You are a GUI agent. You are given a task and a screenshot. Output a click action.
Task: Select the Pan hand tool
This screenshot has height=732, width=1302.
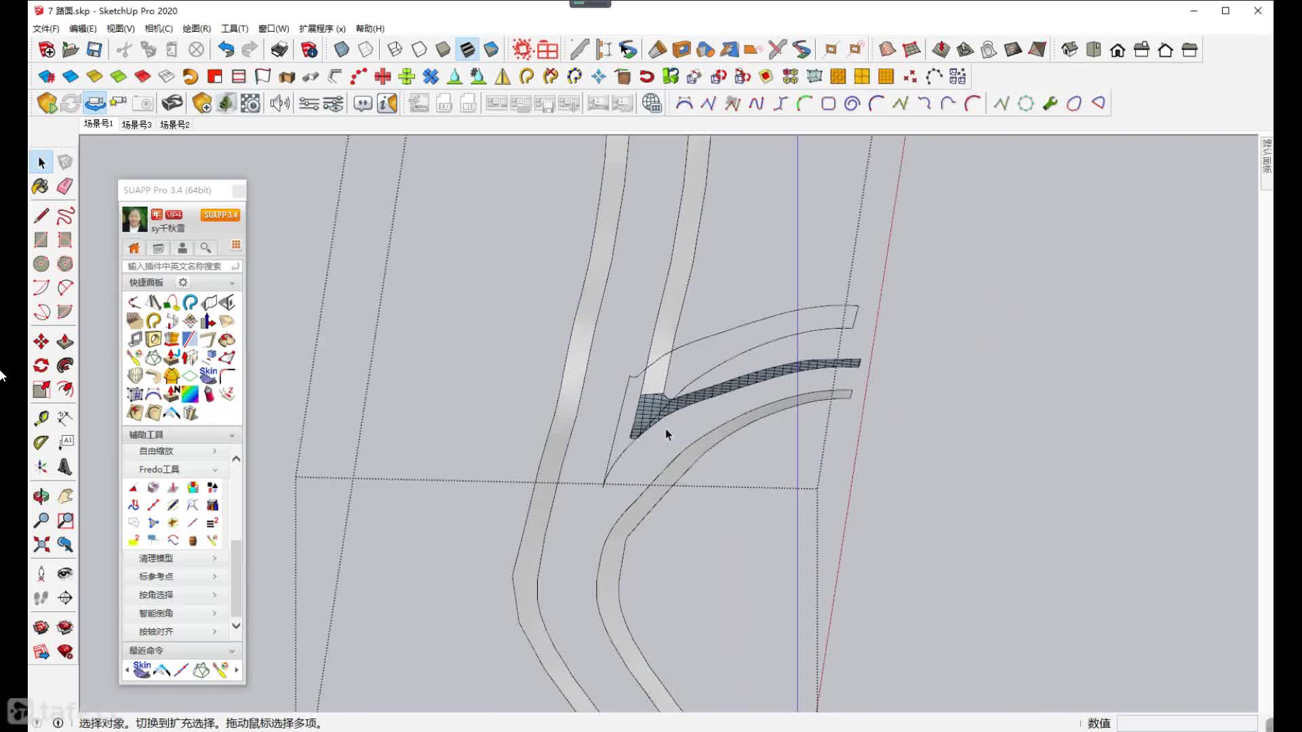pyautogui.click(x=65, y=496)
